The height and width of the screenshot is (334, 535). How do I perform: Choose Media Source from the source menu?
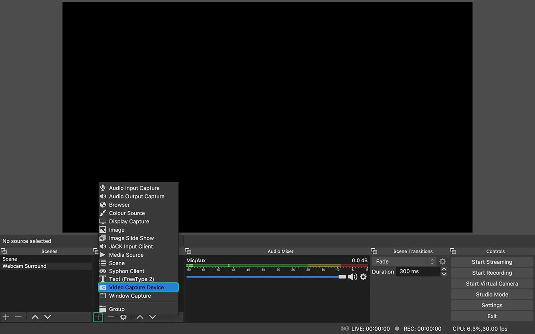click(138, 255)
